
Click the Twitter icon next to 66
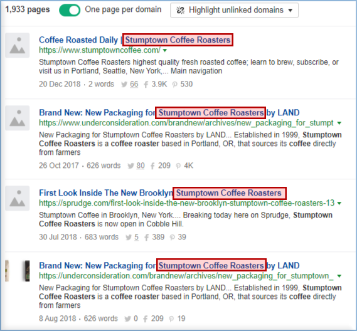coord(124,85)
